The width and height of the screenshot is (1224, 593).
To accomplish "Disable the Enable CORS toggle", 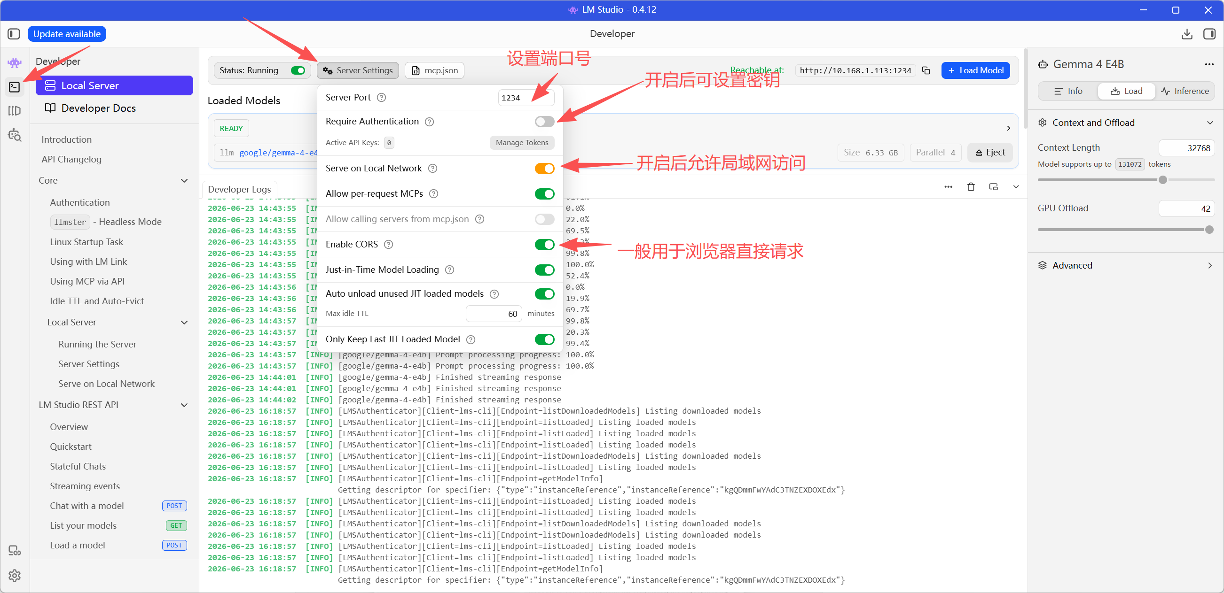I will pyautogui.click(x=544, y=245).
